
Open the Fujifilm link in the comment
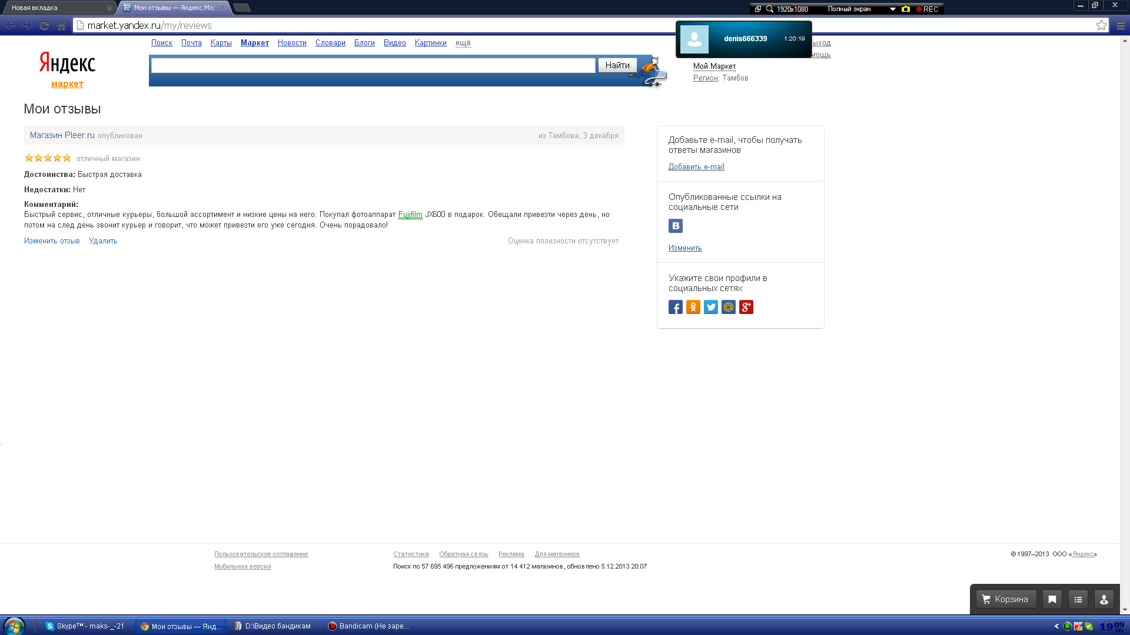tap(410, 215)
